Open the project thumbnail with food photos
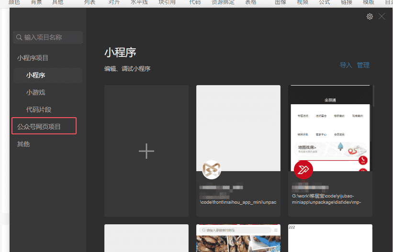 [x=238, y=238]
